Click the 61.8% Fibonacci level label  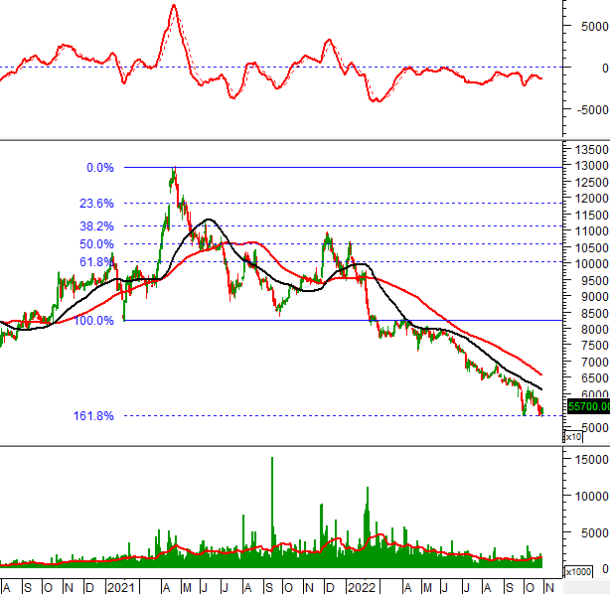click(x=97, y=262)
